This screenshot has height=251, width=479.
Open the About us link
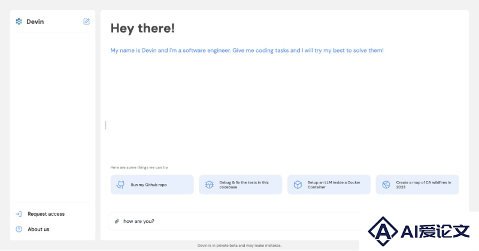pos(38,229)
